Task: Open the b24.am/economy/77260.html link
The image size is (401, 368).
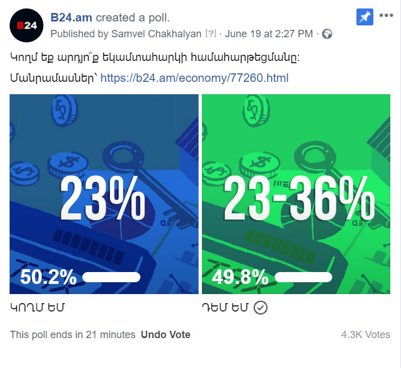Action: [x=195, y=78]
